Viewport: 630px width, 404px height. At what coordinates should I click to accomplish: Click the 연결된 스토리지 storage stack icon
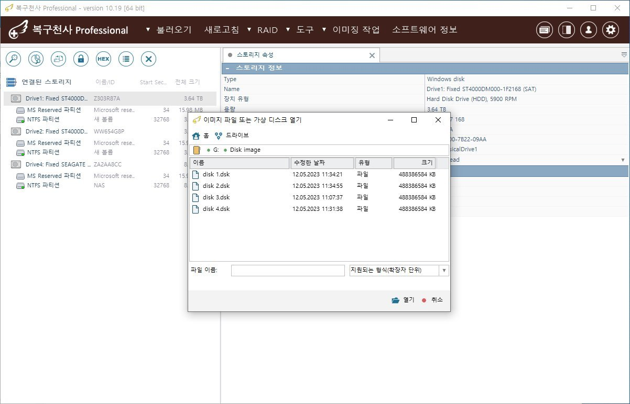(x=11, y=82)
